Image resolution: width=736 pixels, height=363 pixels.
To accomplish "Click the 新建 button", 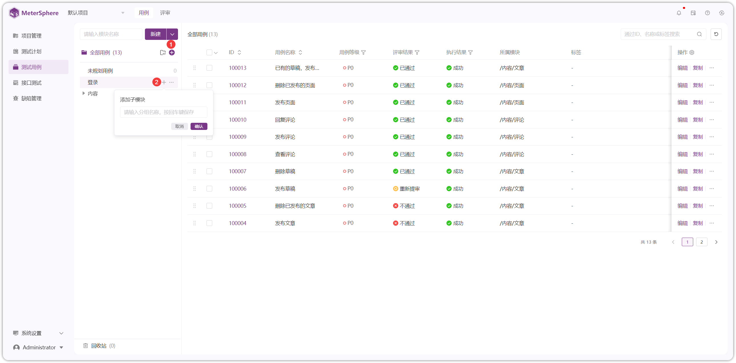I will point(155,34).
